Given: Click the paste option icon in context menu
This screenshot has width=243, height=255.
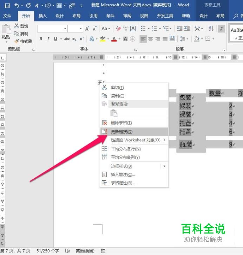Looking at the screenshot, I should 114,113.
